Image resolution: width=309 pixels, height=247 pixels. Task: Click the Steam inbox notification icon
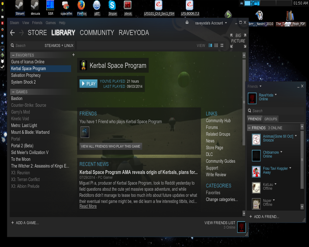point(187,23)
